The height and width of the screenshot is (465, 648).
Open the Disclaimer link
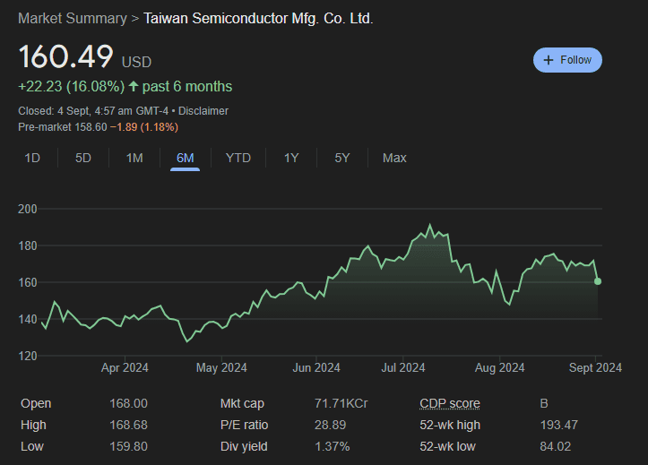pos(203,111)
